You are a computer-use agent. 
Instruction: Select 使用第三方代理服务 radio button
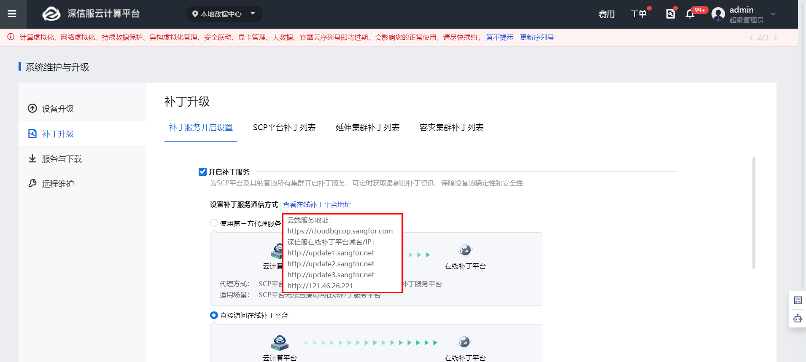tap(214, 223)
